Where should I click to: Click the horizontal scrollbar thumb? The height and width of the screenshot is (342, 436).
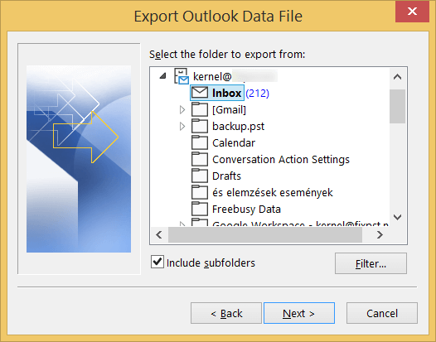[x=265, y=234]
